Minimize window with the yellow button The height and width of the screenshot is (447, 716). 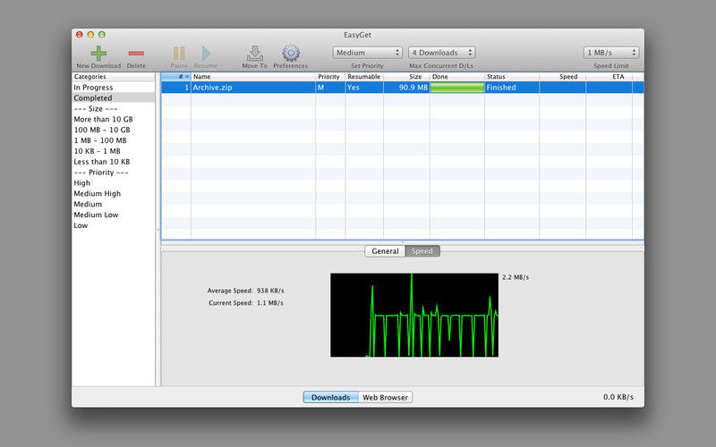(90, 35)
